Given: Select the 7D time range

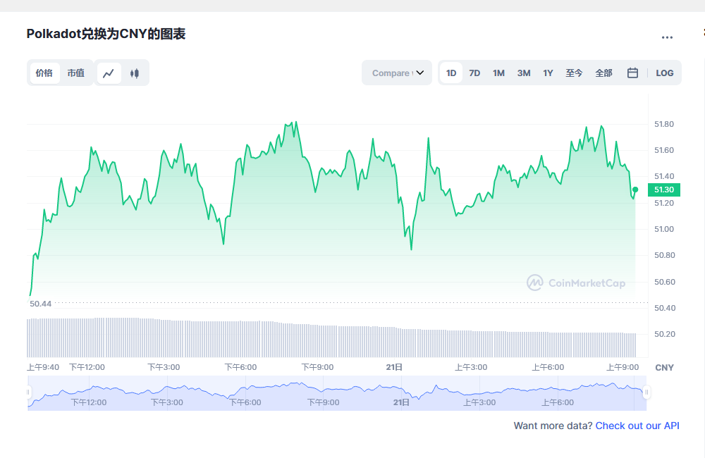Looking at the screenshot, I should [474, 73].
